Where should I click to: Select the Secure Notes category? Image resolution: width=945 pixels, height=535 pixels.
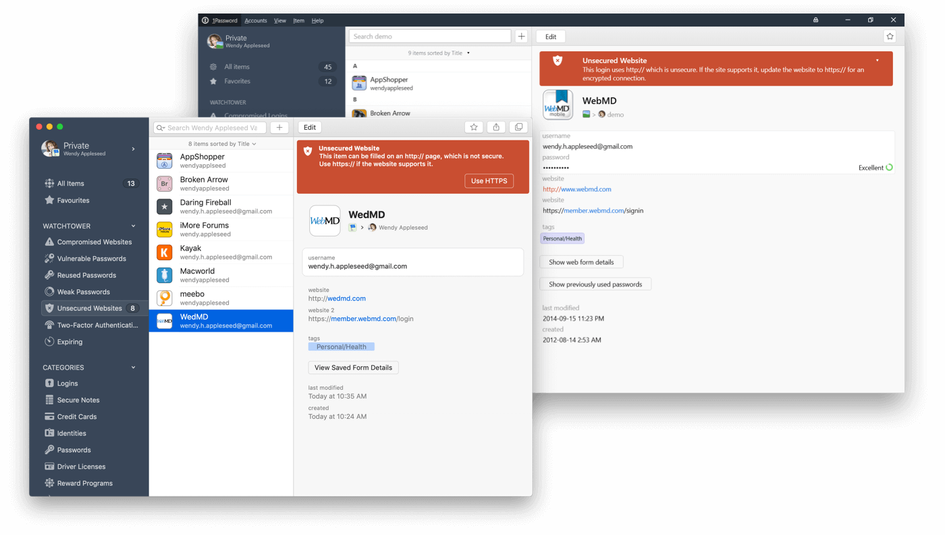(x=76, y=399)
